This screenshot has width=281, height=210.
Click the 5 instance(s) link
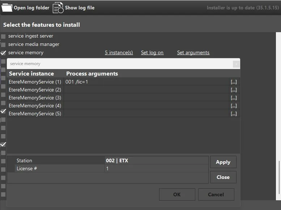119,53
